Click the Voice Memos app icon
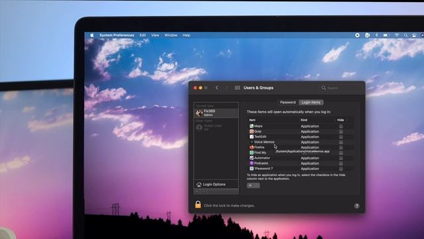Image resolution: width=424 pixels, height=239 pixels. pos(252,142)
